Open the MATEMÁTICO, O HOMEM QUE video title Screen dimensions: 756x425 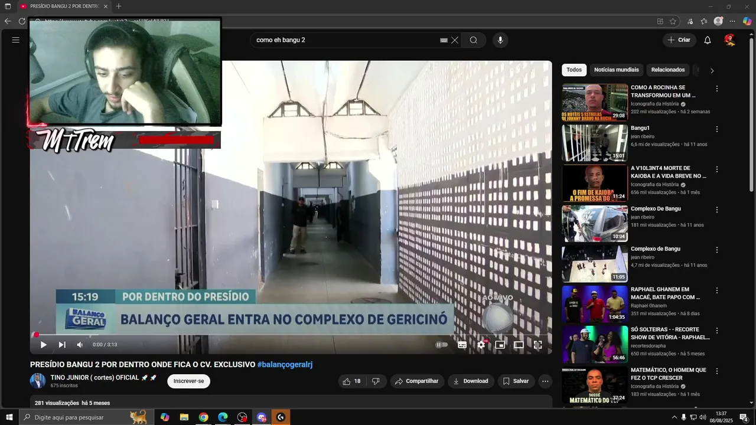pos(669,374)
